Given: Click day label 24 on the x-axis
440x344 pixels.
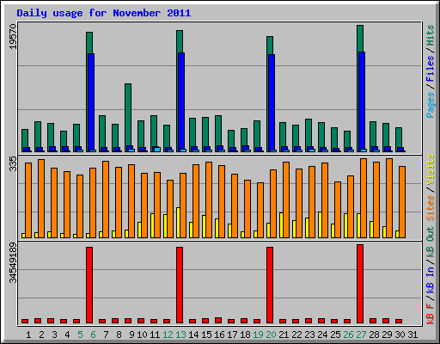Looking at the screenshot, I should 322,335.
